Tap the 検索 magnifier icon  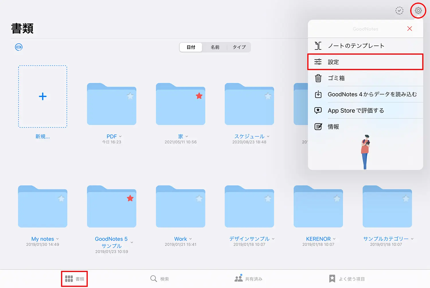pos(154,279)
